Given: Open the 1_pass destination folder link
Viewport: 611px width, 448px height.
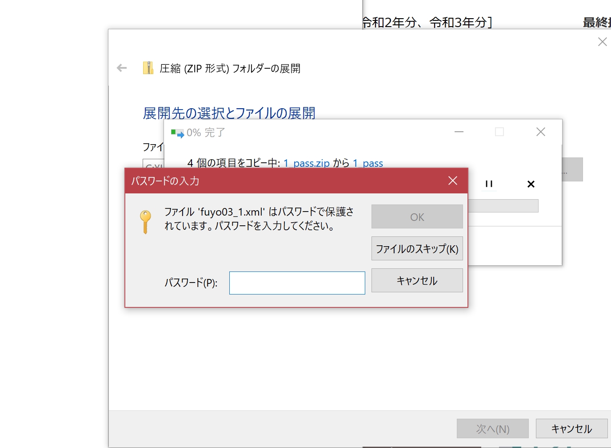Looking at the screenshot, I should (368, 163).
